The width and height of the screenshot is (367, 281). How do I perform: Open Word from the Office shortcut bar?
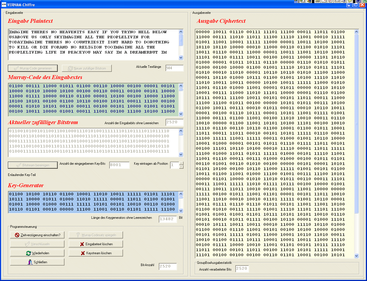coord(359,1)
